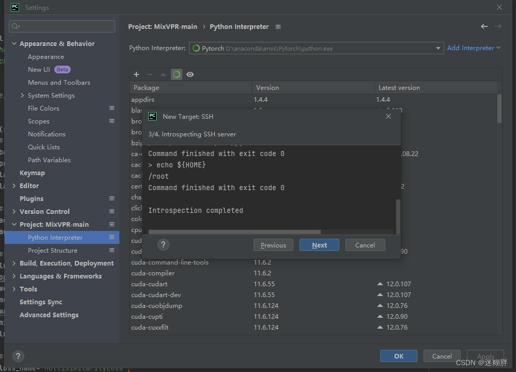516x372 pixels.
Task: Expand System Settings node
Action: click(22, 95)
